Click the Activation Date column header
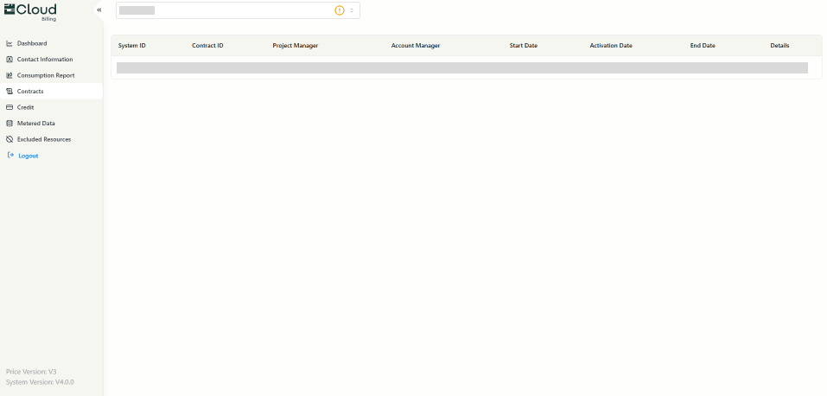Image resolution: width=827 pixels, height=396 pixels. click(x=610, y=45)
